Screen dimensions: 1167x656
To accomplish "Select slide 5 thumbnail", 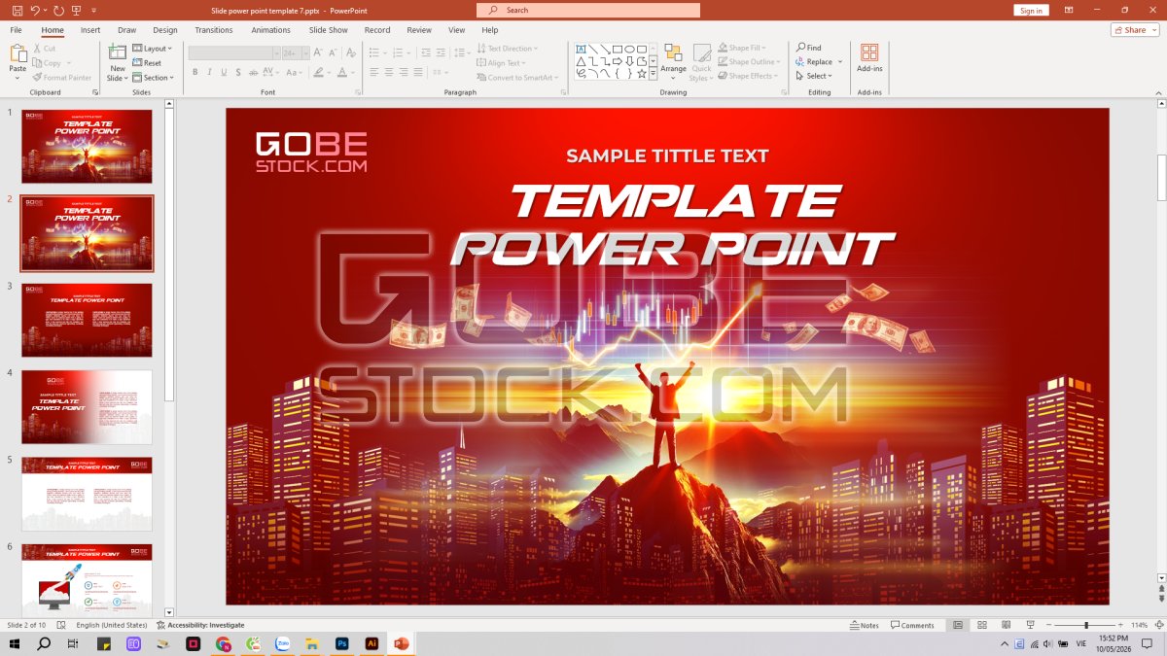I will (x=87, y=494).
